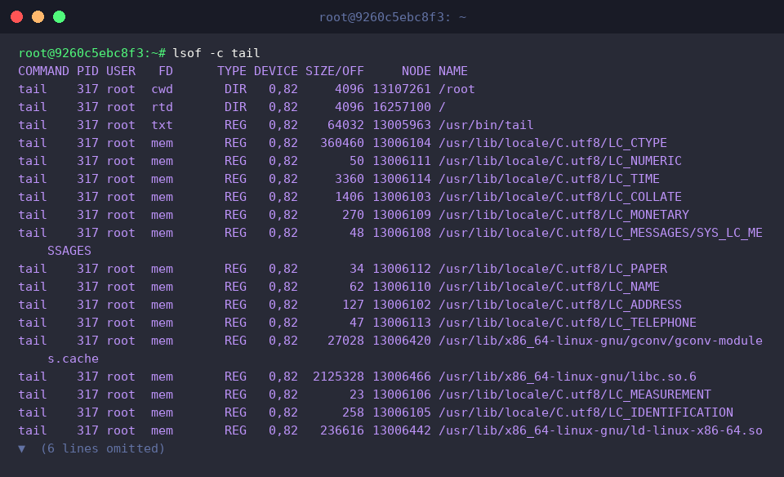Click the 'txt' file descriptor entry
784x477 pixels.
(x=162, y=125)
